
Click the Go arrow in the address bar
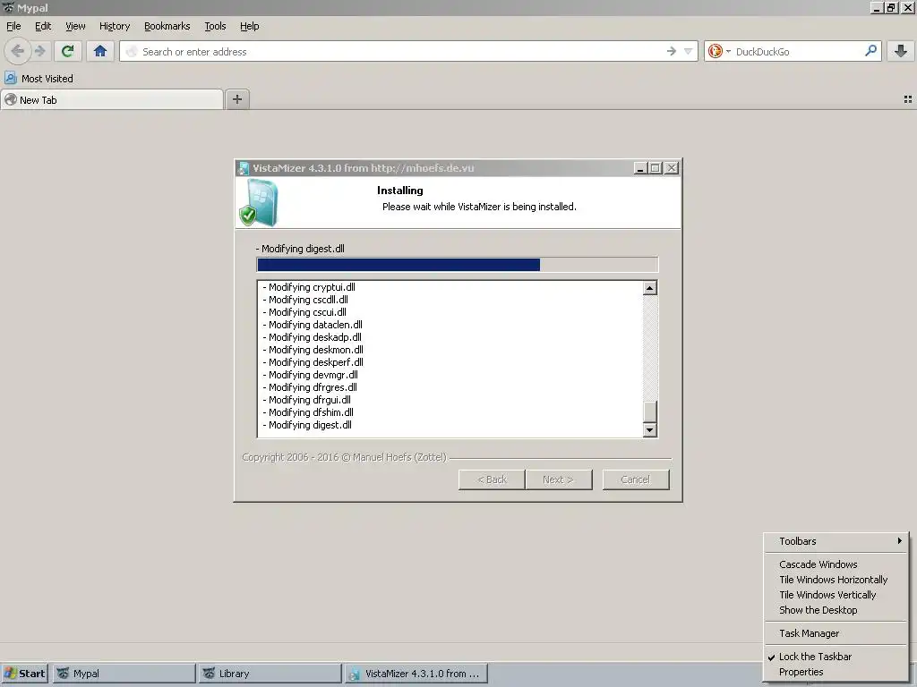672,51
